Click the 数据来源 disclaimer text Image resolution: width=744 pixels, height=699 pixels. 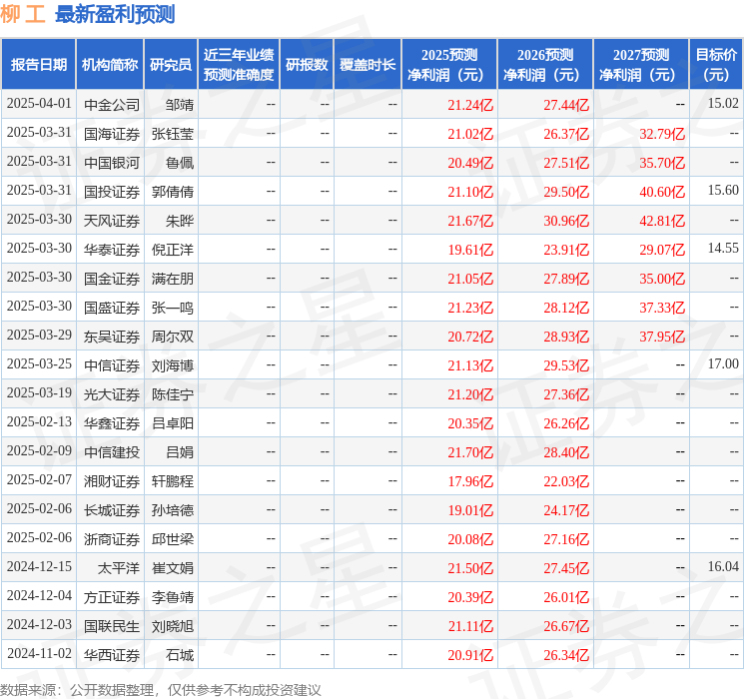(161, 690)
